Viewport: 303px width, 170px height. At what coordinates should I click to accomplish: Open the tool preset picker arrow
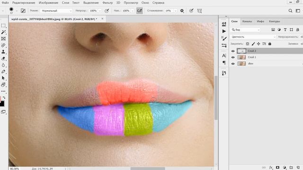point(3,11)
